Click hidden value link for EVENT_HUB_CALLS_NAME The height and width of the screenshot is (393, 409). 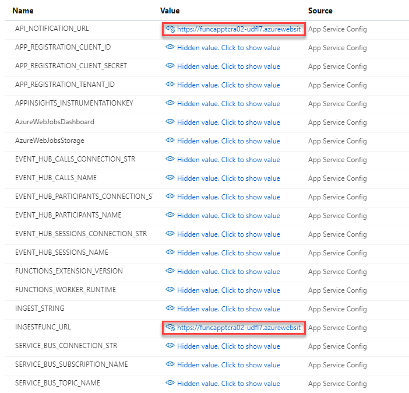pos(228,178)
